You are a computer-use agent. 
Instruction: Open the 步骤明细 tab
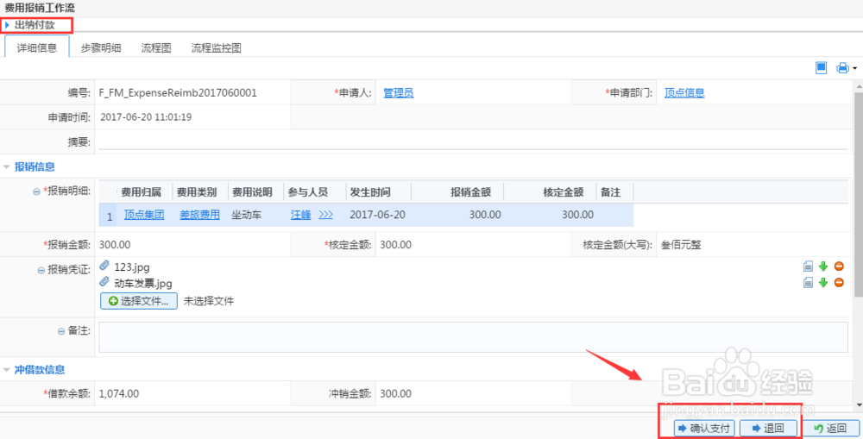(x=101, y=47)
